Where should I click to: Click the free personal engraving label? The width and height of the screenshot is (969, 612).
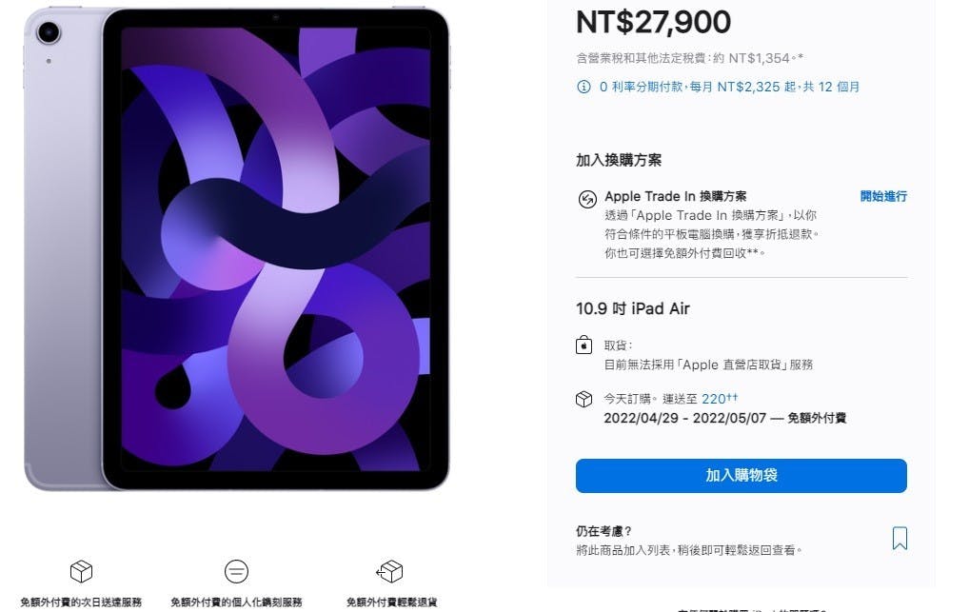pos(236,602)
